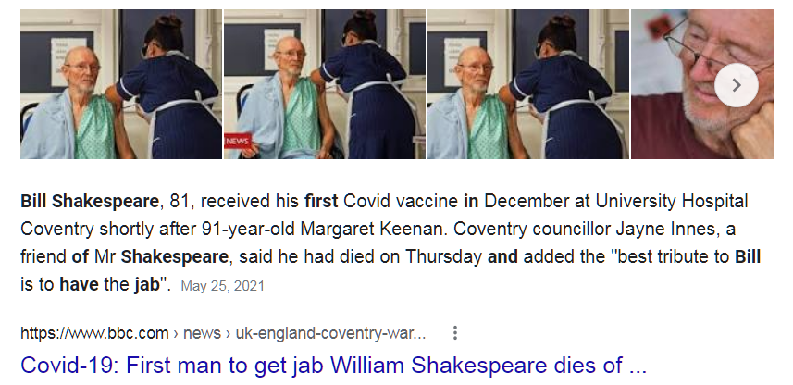Click the word 'Thursday' in the snippet

point(443,256)
